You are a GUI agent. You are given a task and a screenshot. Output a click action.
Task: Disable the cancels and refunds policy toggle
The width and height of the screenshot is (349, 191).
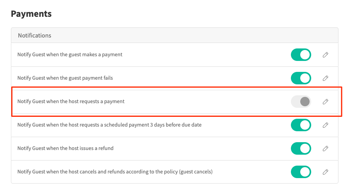301,172
